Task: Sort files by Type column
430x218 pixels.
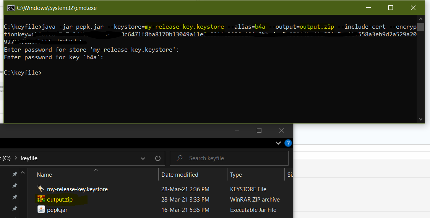Action: coord(236,175)
